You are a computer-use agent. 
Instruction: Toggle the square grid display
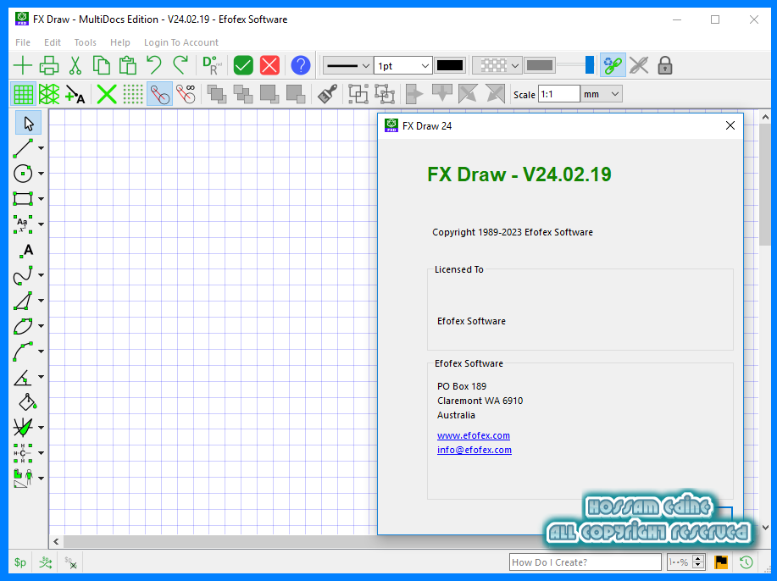coord(23,94)
